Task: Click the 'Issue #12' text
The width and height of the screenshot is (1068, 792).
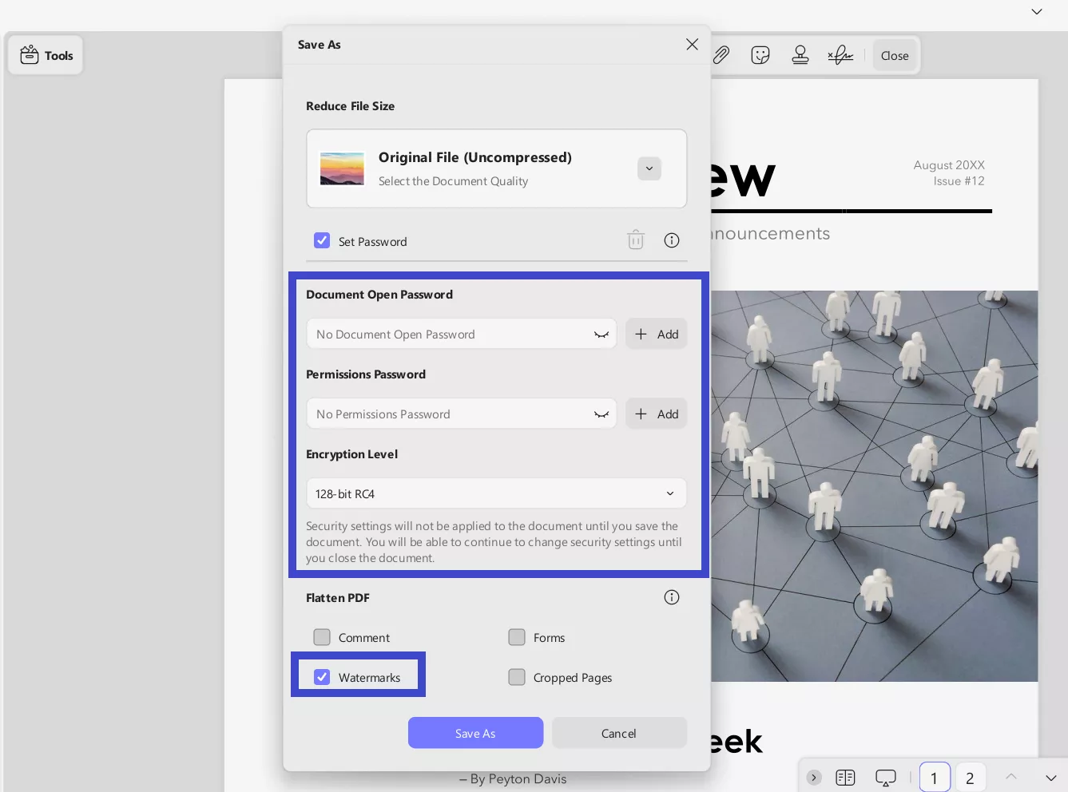Action: point(959,181)
